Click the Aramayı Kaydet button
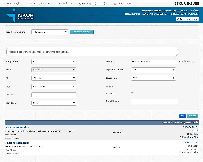 (82, 32)
